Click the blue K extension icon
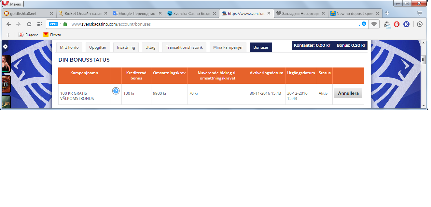This screenshot has width=431, height=207. pos(406,24)
